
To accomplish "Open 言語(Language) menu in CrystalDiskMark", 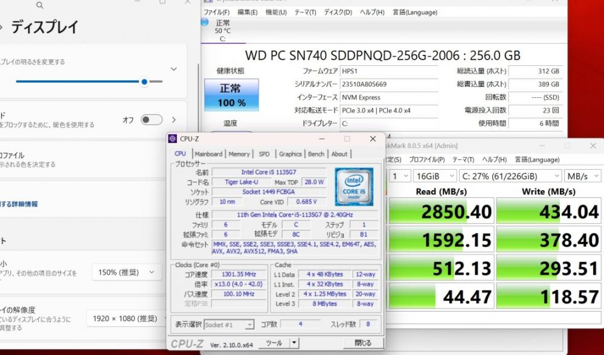I will click(537, 159).
